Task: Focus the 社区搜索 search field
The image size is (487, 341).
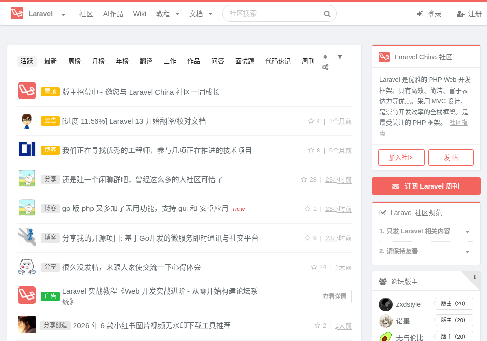Action: [x=279, y=13]
